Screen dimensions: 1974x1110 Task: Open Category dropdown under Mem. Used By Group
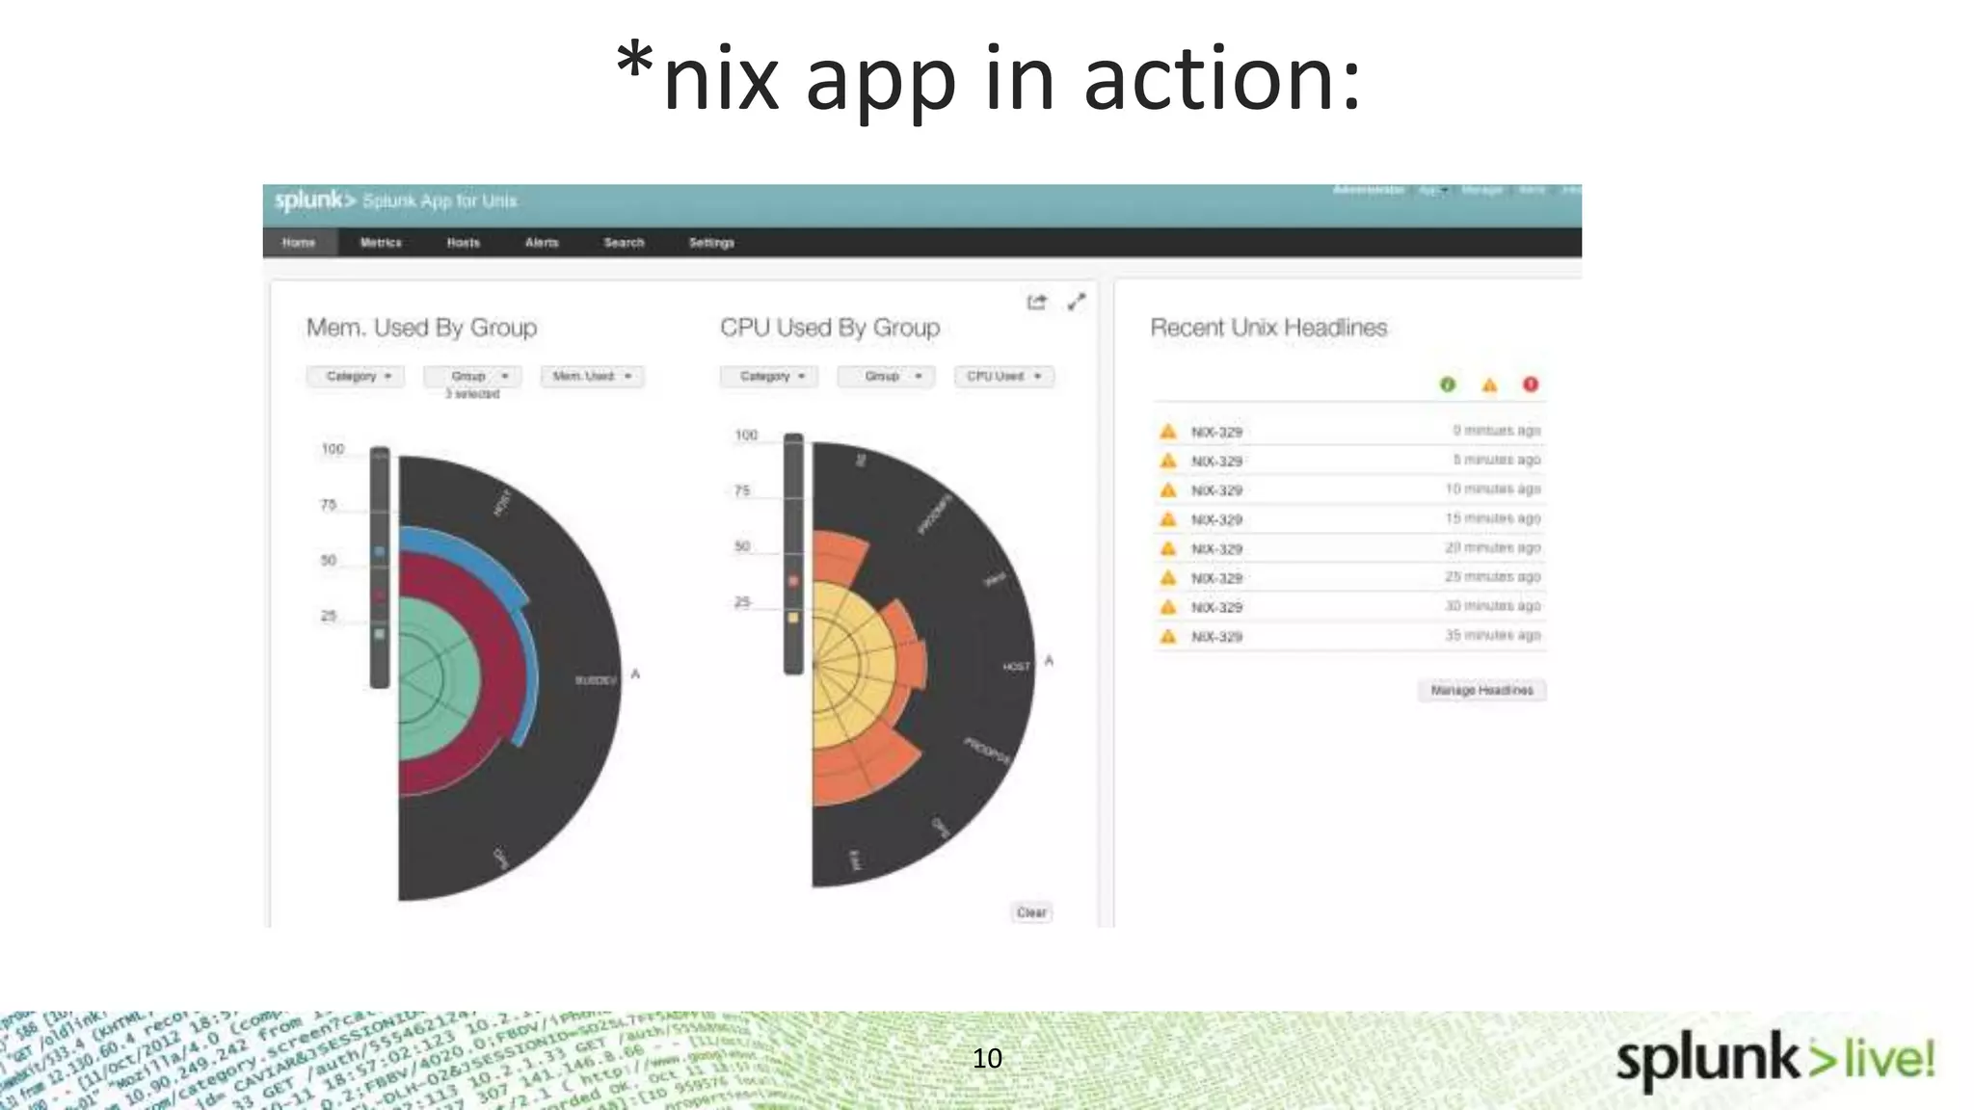click(356, 377)
